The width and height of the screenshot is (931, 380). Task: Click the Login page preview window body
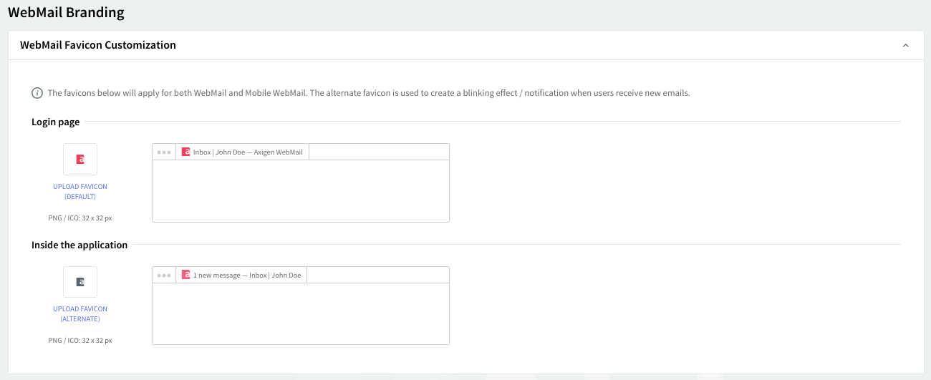click(x=300, y=191)
